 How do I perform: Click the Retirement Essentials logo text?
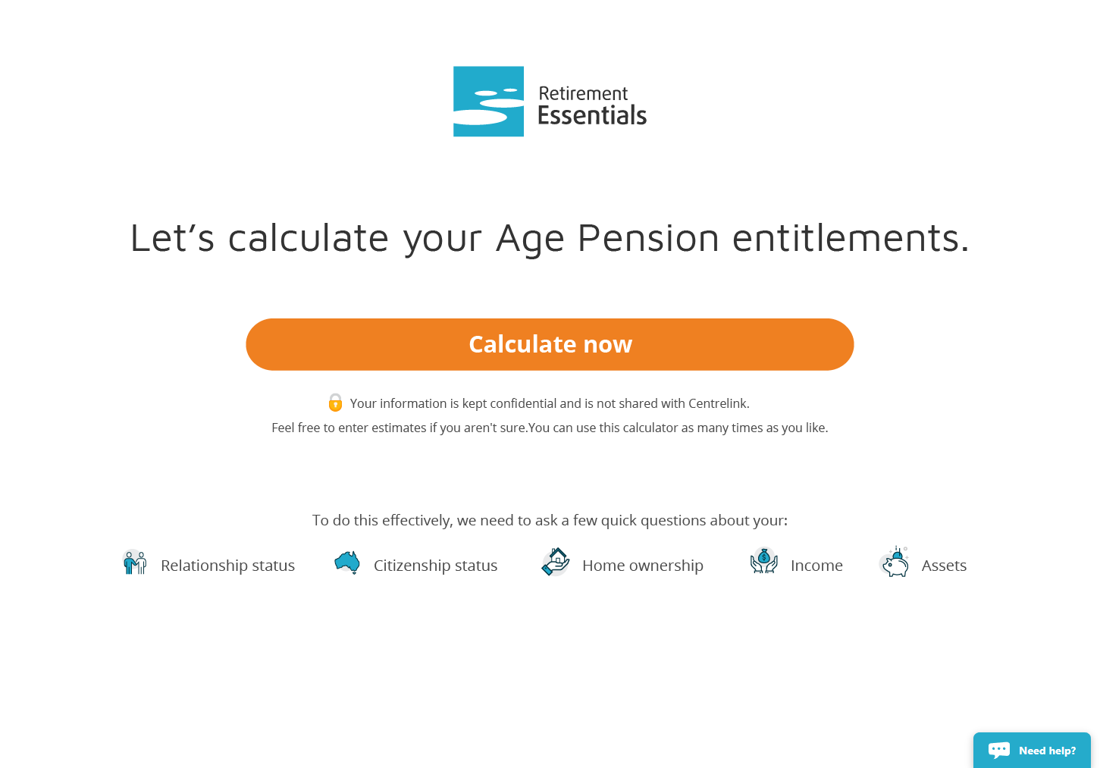click(x=592, y=105)
